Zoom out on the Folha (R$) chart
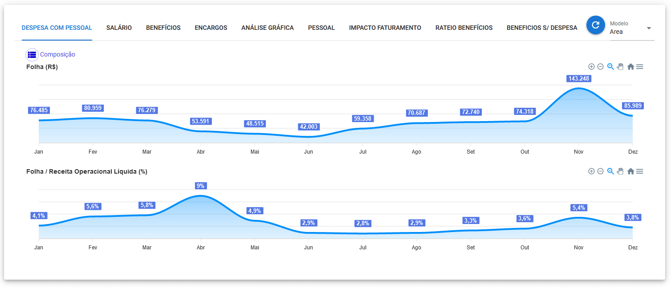This screenshot has width=671, height=289. click(x=600, y=67)
